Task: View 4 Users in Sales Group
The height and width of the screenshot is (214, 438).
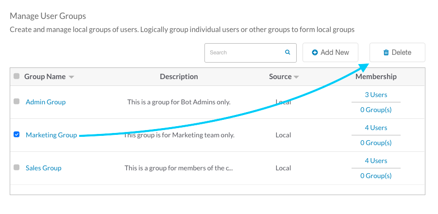Action: click(376, 161)
